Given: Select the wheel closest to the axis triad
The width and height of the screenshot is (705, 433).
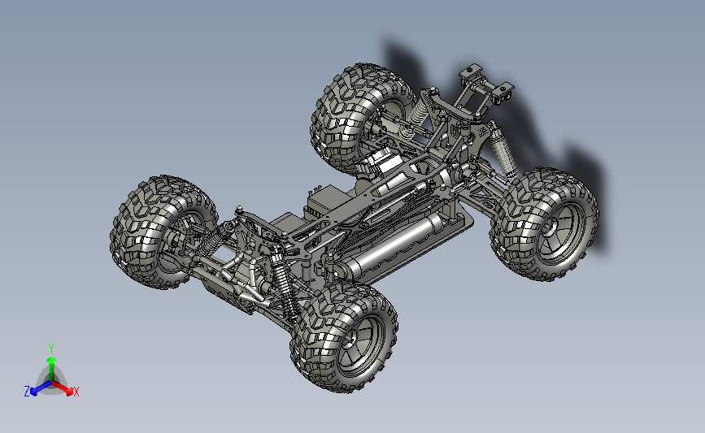Looking at the screenshot, I should [x=163, y=232].
